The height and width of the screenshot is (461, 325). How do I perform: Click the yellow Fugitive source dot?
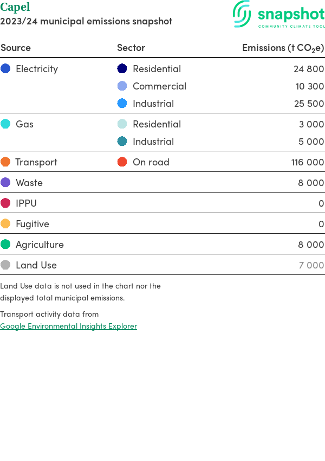[5, 224]
